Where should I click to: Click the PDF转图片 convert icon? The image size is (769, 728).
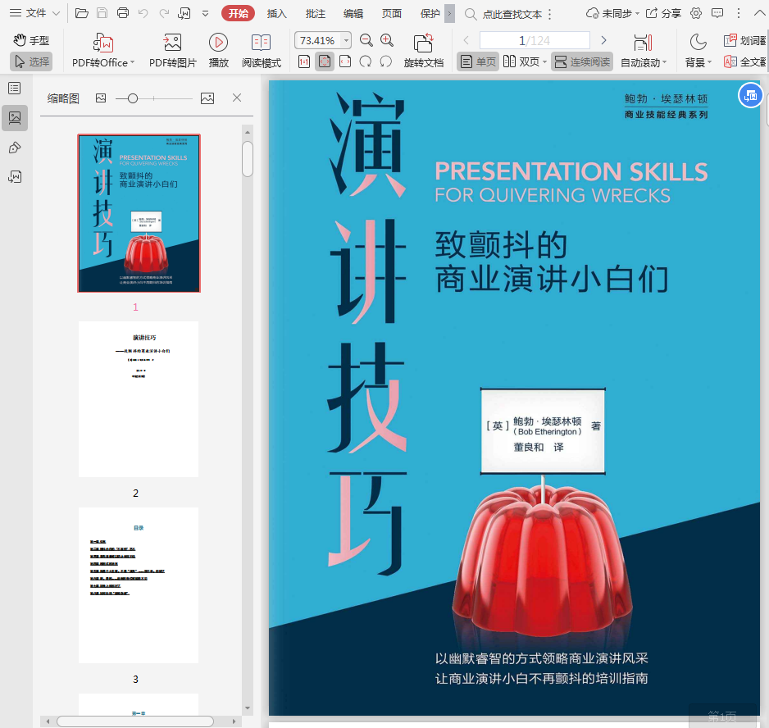pos(172,43)
